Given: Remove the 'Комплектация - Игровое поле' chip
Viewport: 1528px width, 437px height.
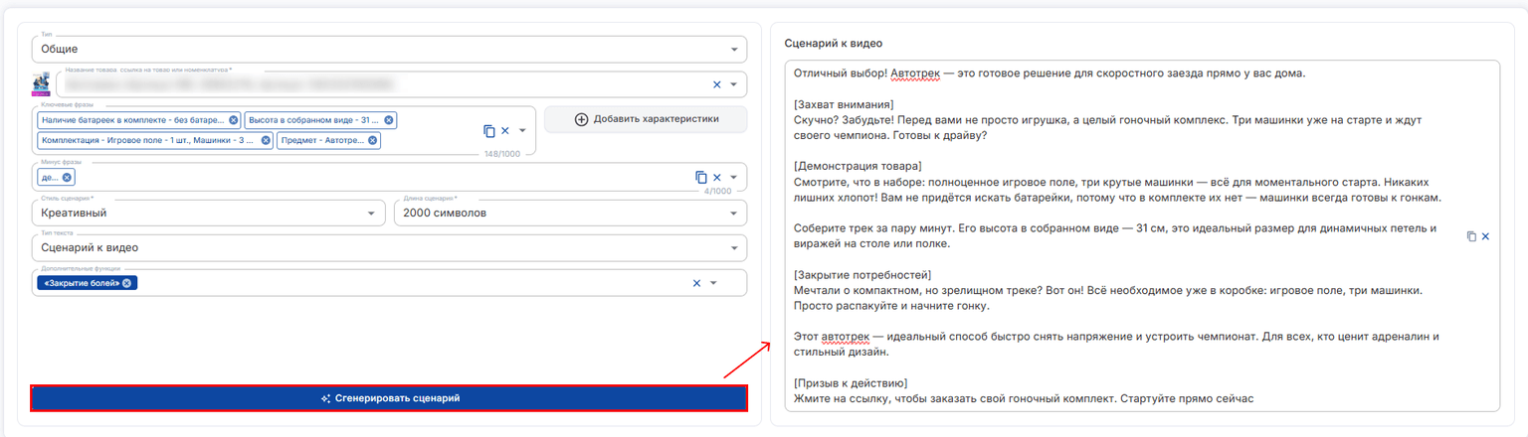Looking at the screenshot, I should pos(266,141).
